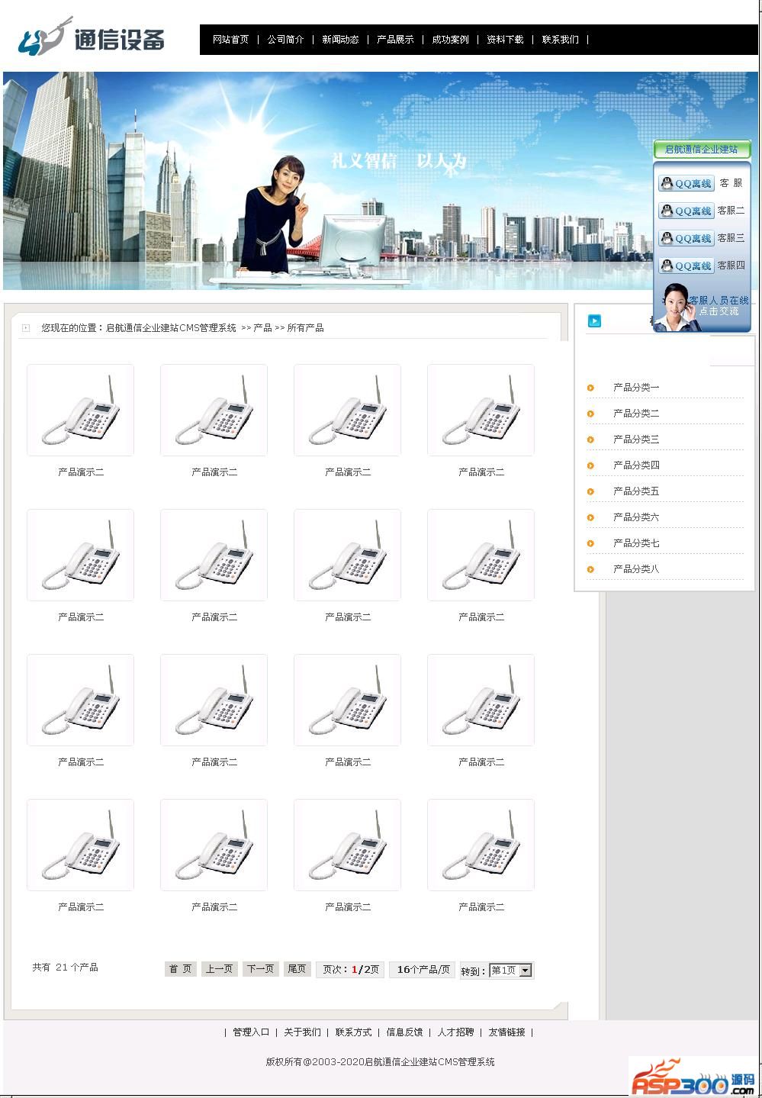
Task: Click 管理入口 link in the footer
Action: coord(251,1032)
